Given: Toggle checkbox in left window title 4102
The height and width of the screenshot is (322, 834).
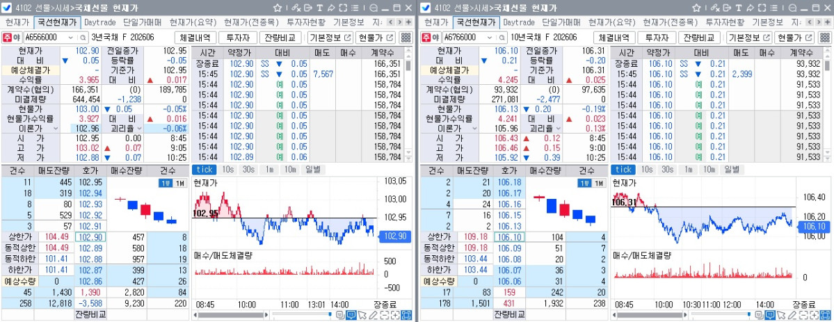Looking at the screenshot, I should [8, 8].
